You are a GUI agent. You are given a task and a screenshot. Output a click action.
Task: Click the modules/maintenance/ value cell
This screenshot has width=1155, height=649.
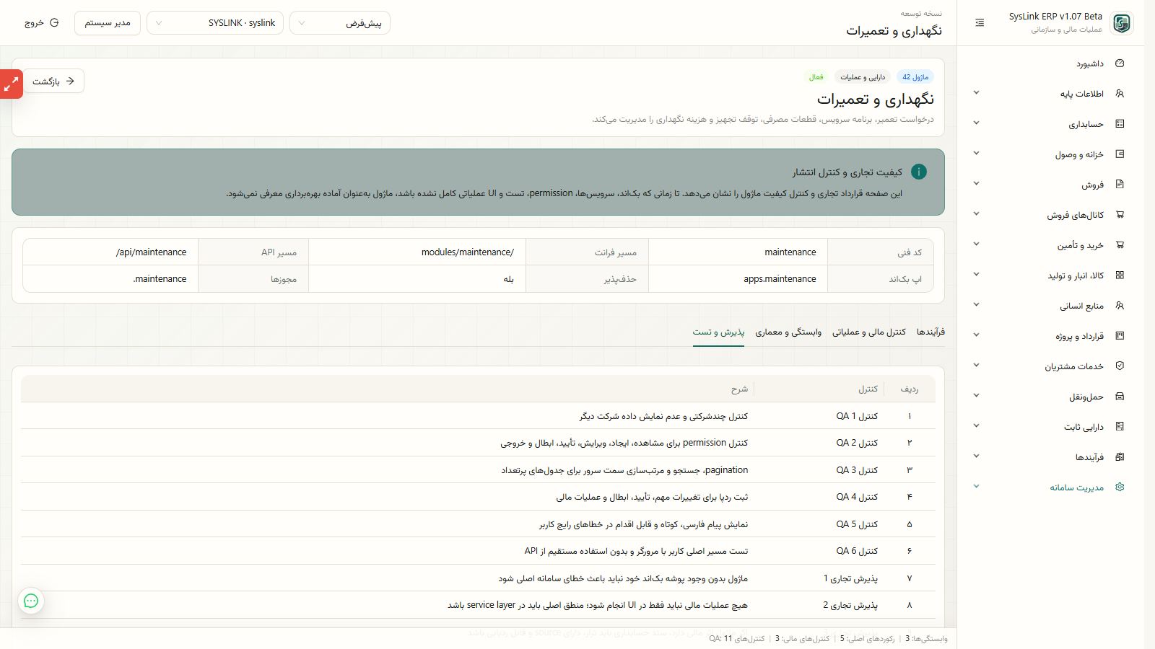tap(417, 252)
